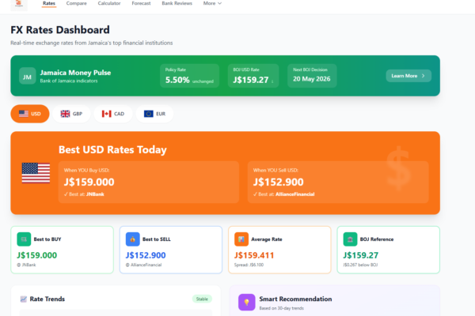
Task: Switch currency to GBP
Action: [x=72, y=114]
